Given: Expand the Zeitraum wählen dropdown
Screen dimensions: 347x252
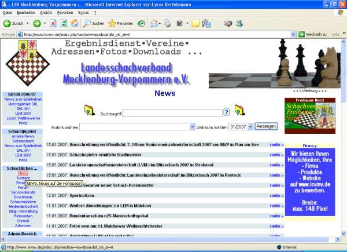Looking at the screenshot, I should [241, 126].
